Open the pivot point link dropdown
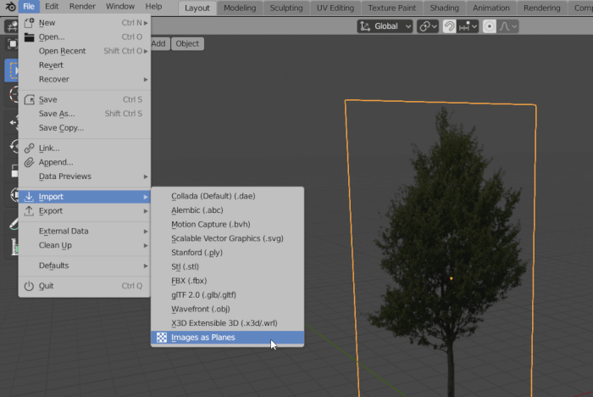Screen dimensions: 593x397 (x=428, y=26)
